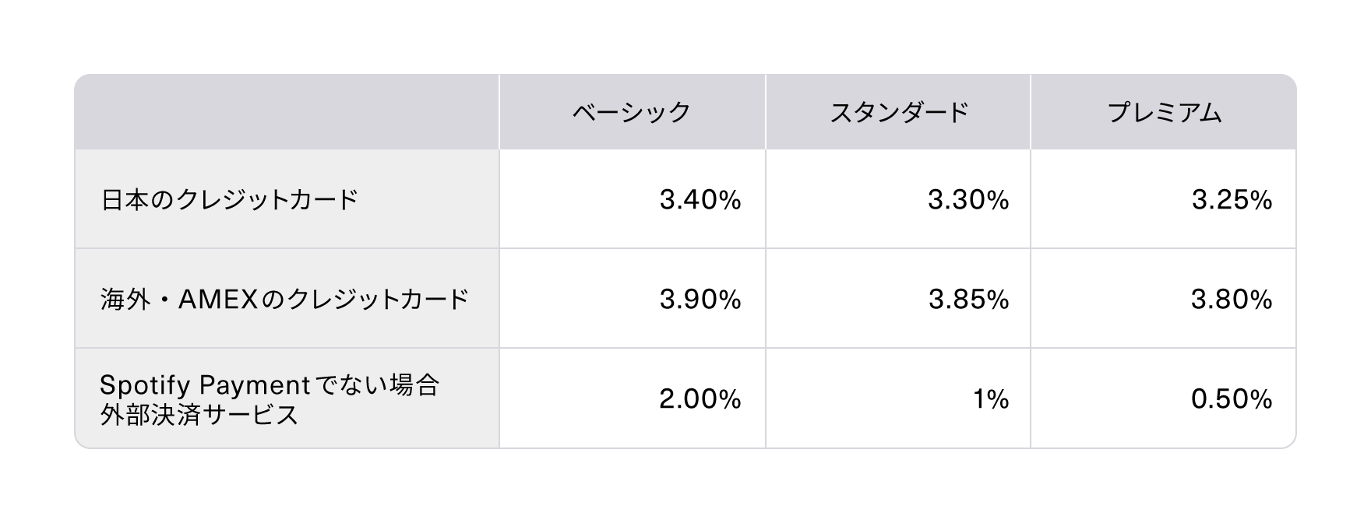Click the 3.85% cell under スタンダード
Viewport: 1371px width, 523px height.
[967, 299]
